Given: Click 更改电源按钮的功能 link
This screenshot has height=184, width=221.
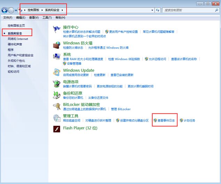Looking at the screenshot, I should [110, 86].
